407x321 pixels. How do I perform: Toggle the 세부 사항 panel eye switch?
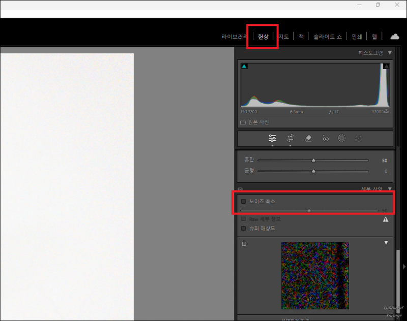point(240,189)
